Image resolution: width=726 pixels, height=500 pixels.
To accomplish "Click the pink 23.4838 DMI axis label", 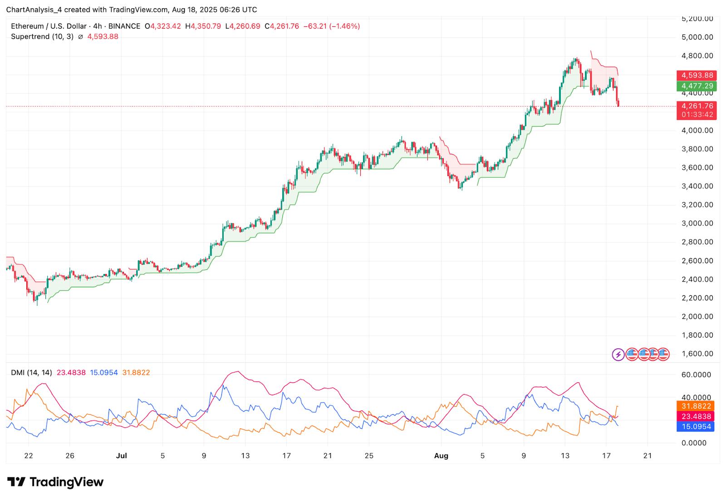I will tap(696, 416).
